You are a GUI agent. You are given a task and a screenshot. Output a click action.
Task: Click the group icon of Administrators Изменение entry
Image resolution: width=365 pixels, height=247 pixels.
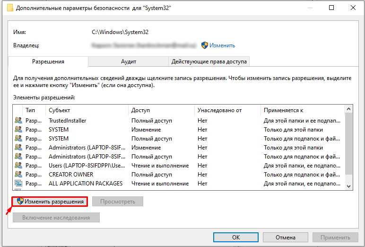pyautogui.click(x=18, y=147)
